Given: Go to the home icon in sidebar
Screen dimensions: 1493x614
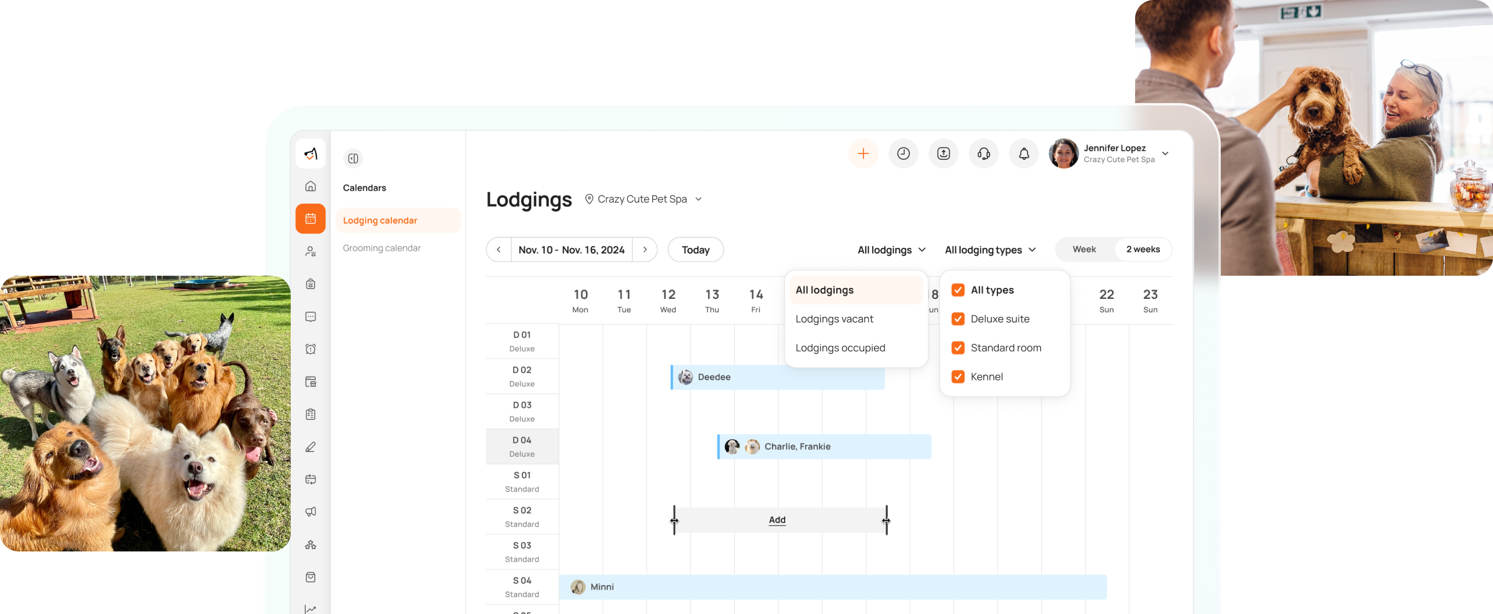Looking at the screenshot, I should 310,186.
